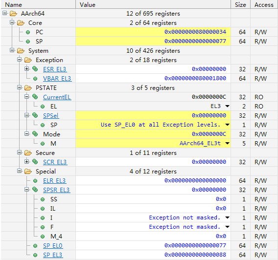Collapse the PSTATE folder
Viewport: 278px width, 260px height.
tap(19, 87)
